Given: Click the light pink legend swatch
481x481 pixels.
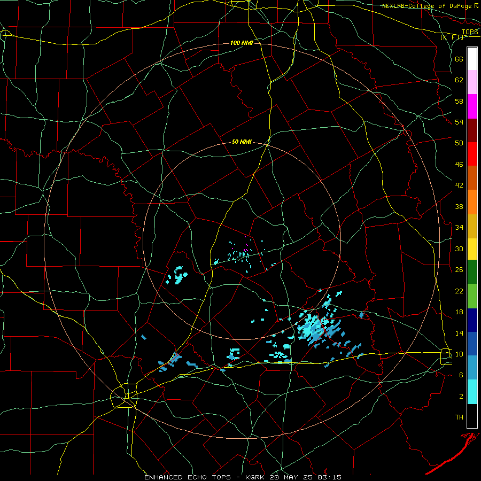Looking at the screenshot, I should tap(472, 82).
